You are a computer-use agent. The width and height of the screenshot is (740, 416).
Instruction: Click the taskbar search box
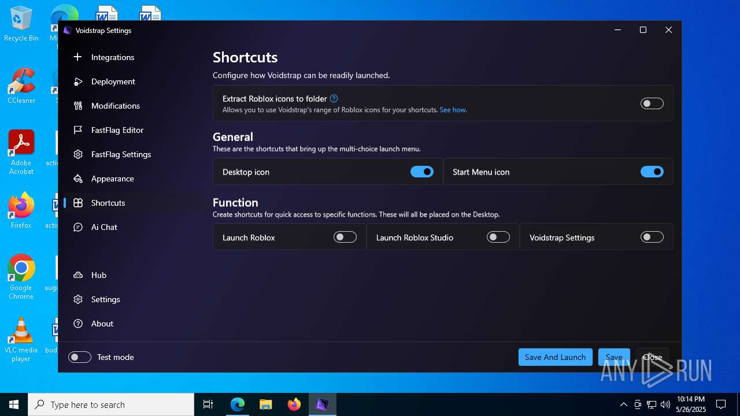tap(111, 404)
